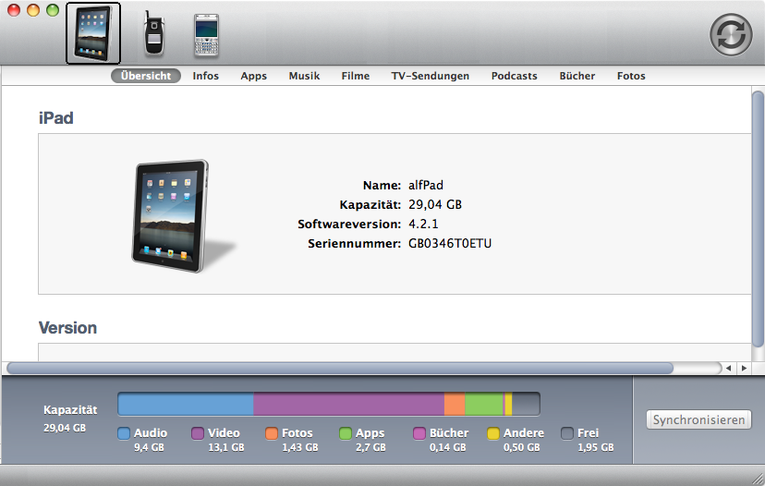The image size is (765, 486).
Task: Click the device name alfPad
Action: click(426, 186)
